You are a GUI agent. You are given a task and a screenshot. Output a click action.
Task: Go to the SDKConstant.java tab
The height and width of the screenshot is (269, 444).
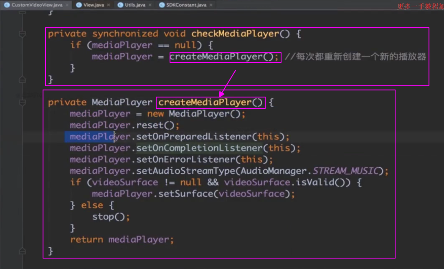(186, 5)
